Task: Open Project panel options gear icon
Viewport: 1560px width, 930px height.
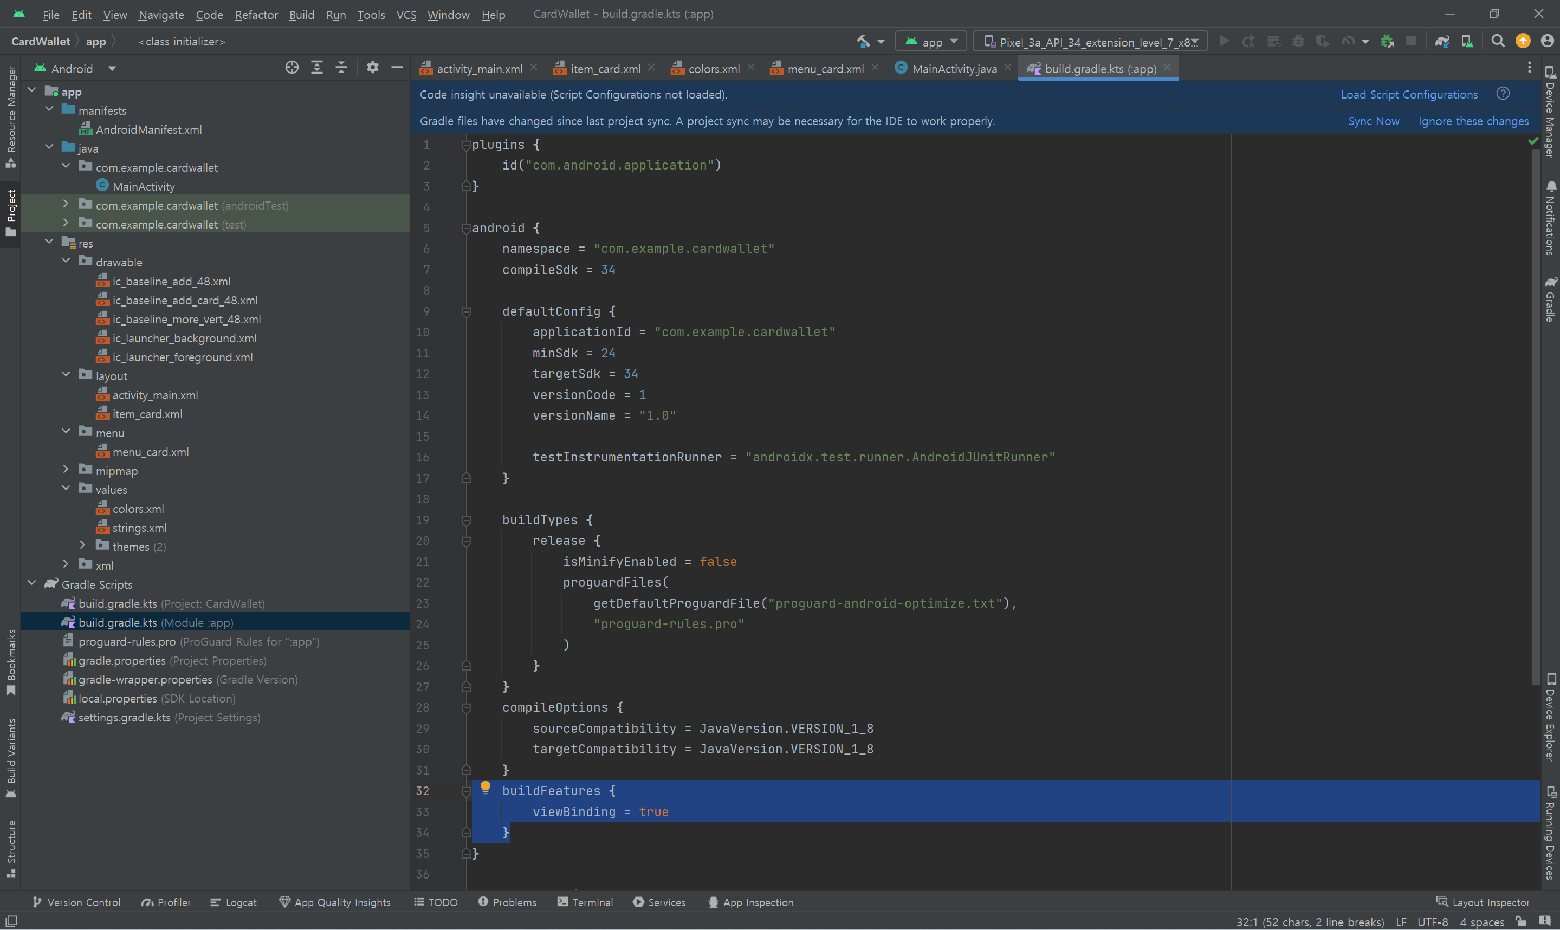Action: [372, 68]
